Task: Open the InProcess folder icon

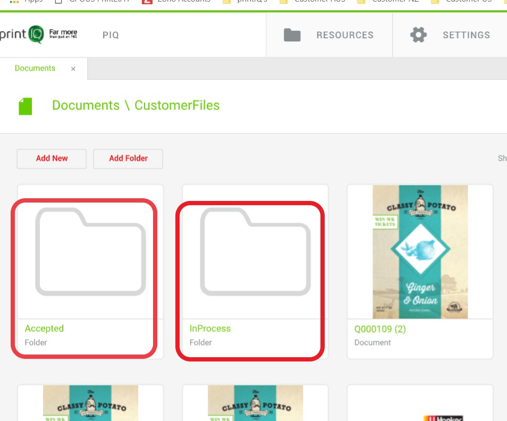Action: [256, 251]
